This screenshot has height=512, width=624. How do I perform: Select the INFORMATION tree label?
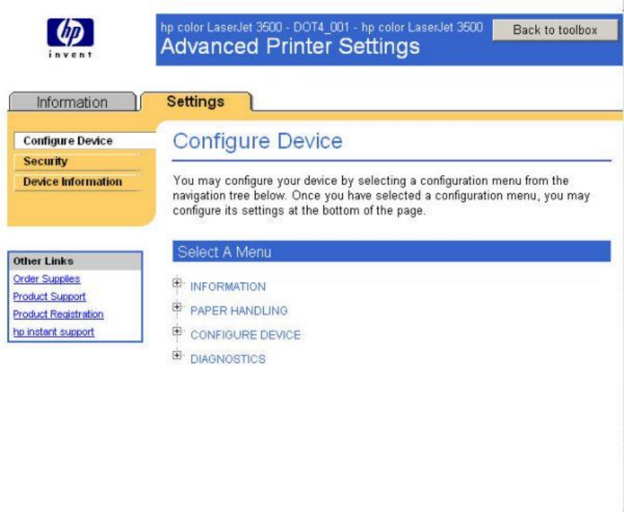tap(228, 287)
